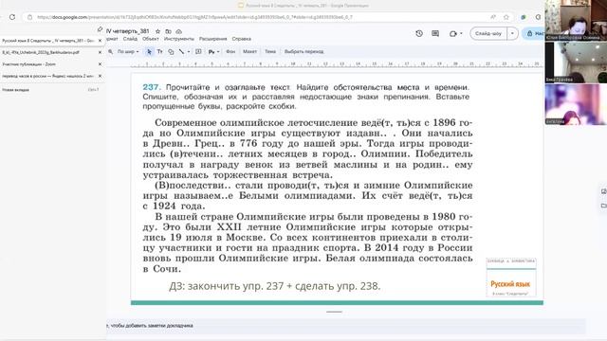Open the Объект menu
Viewport: 607px width, 341px height.
coord(151,39)
